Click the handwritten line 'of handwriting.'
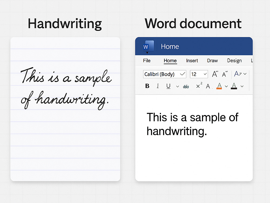The width and height of the screenshot is (270, 203). click(x=65, y=100)
